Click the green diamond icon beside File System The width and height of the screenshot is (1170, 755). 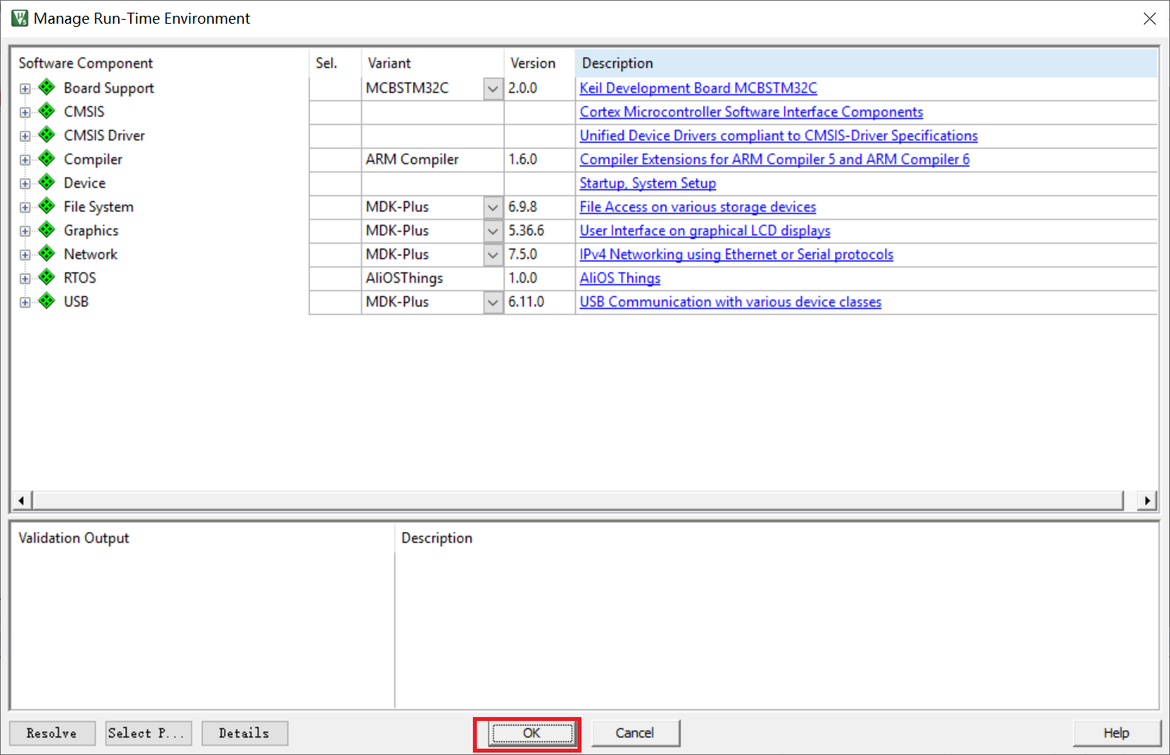[x=48, y=206]
